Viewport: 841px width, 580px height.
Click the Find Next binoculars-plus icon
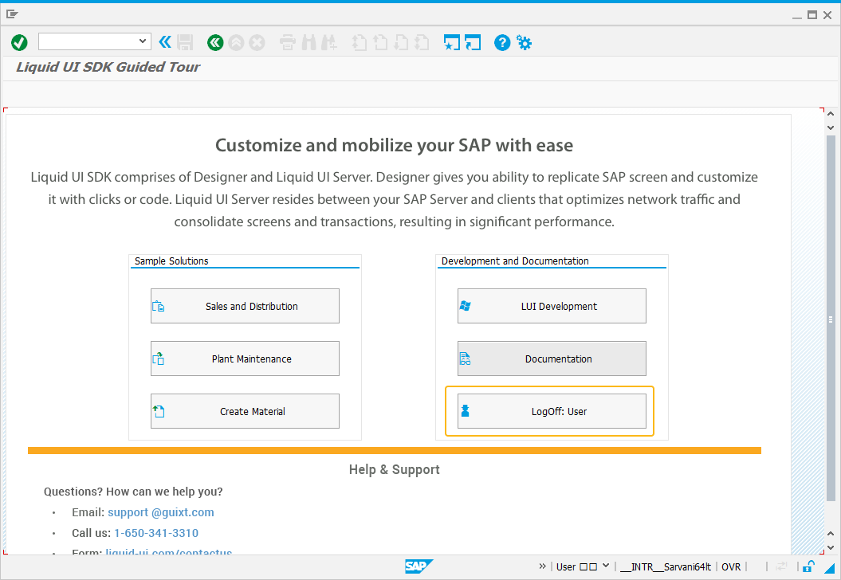click(329, 42)
